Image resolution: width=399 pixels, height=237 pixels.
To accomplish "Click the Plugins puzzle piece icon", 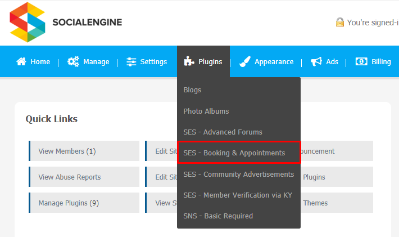I will (x=189, y=61).
